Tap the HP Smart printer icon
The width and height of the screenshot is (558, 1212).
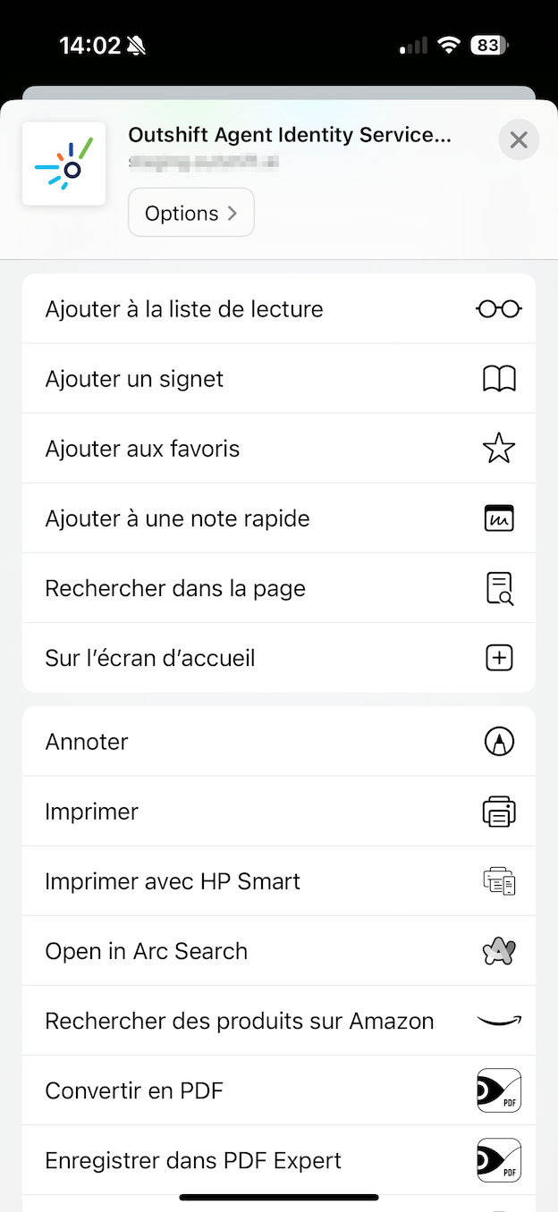click(498, 880)
